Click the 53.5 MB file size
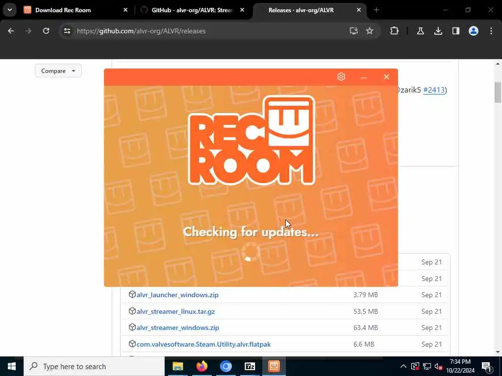The image size is (502, 376). [x=366, y=311]
